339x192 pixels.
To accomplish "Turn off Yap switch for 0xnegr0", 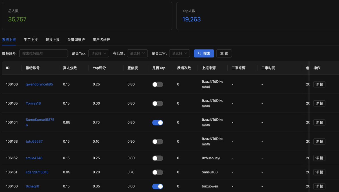I will tap(158, 186).
